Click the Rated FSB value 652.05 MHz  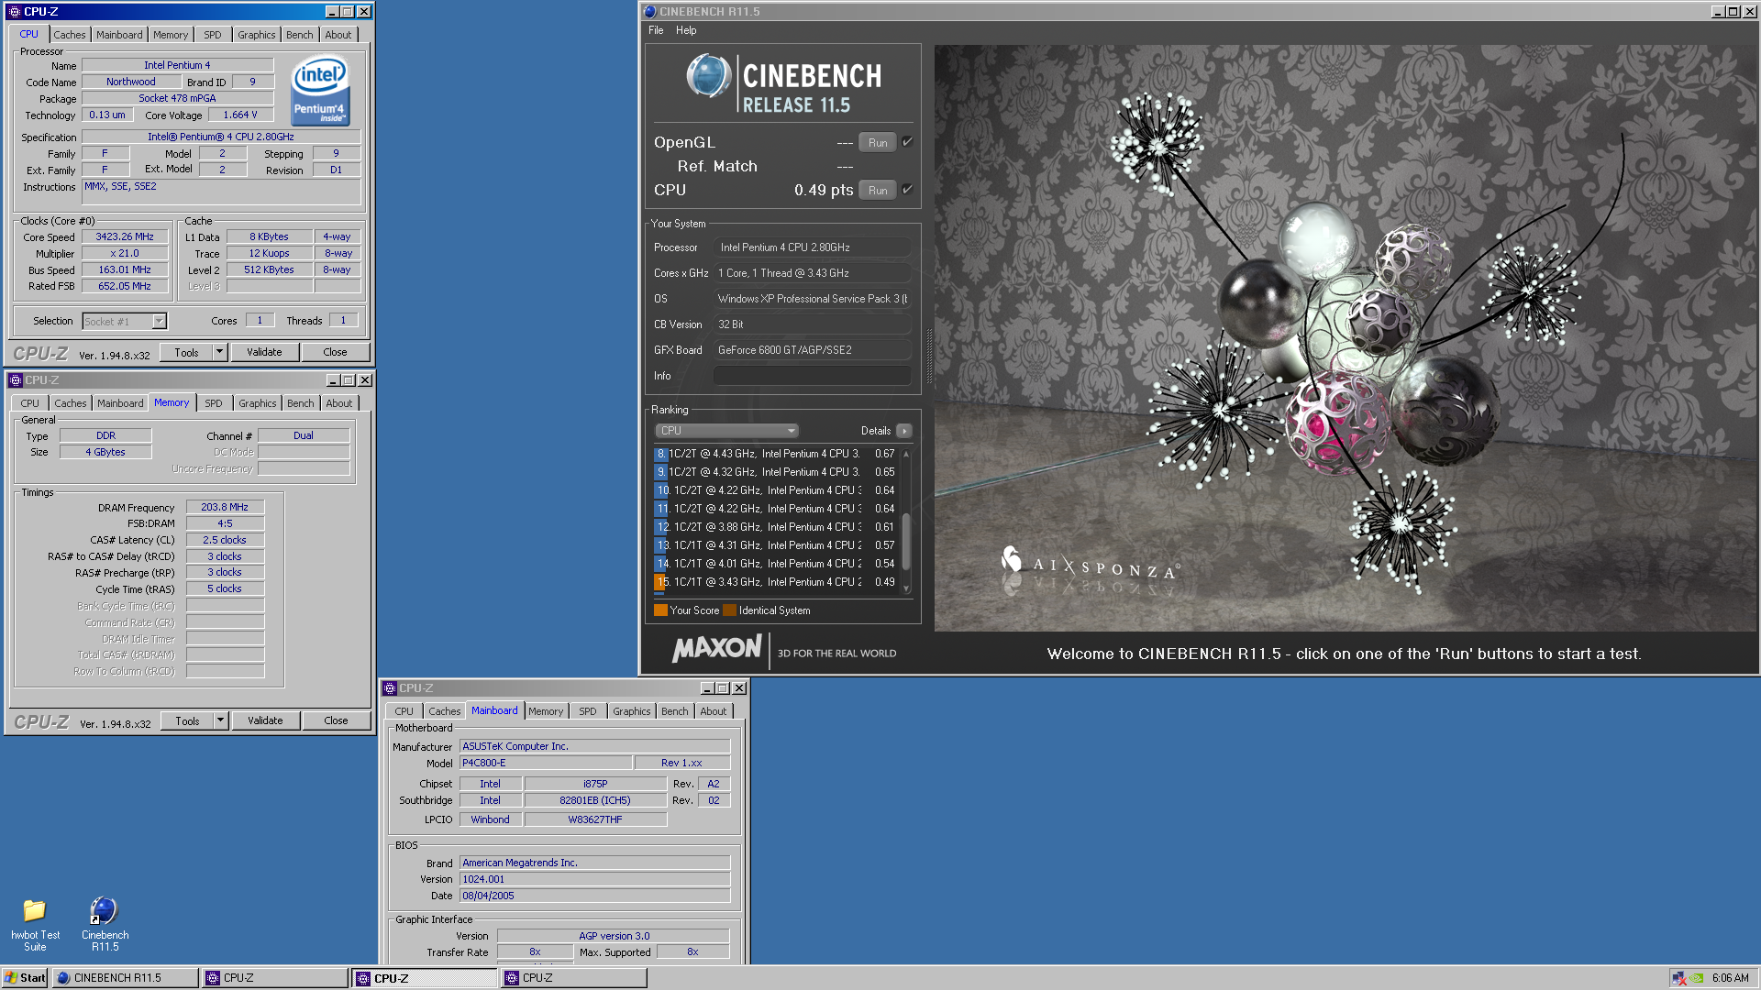click(x=125, y=286)
